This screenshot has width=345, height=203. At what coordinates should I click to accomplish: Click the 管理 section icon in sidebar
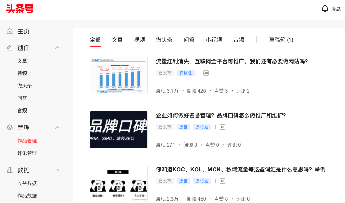click(x=9, y=127)
